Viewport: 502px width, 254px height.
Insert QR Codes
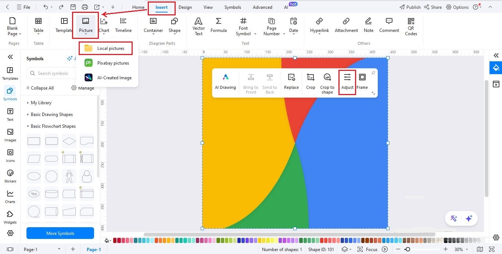tap(411, 26)
